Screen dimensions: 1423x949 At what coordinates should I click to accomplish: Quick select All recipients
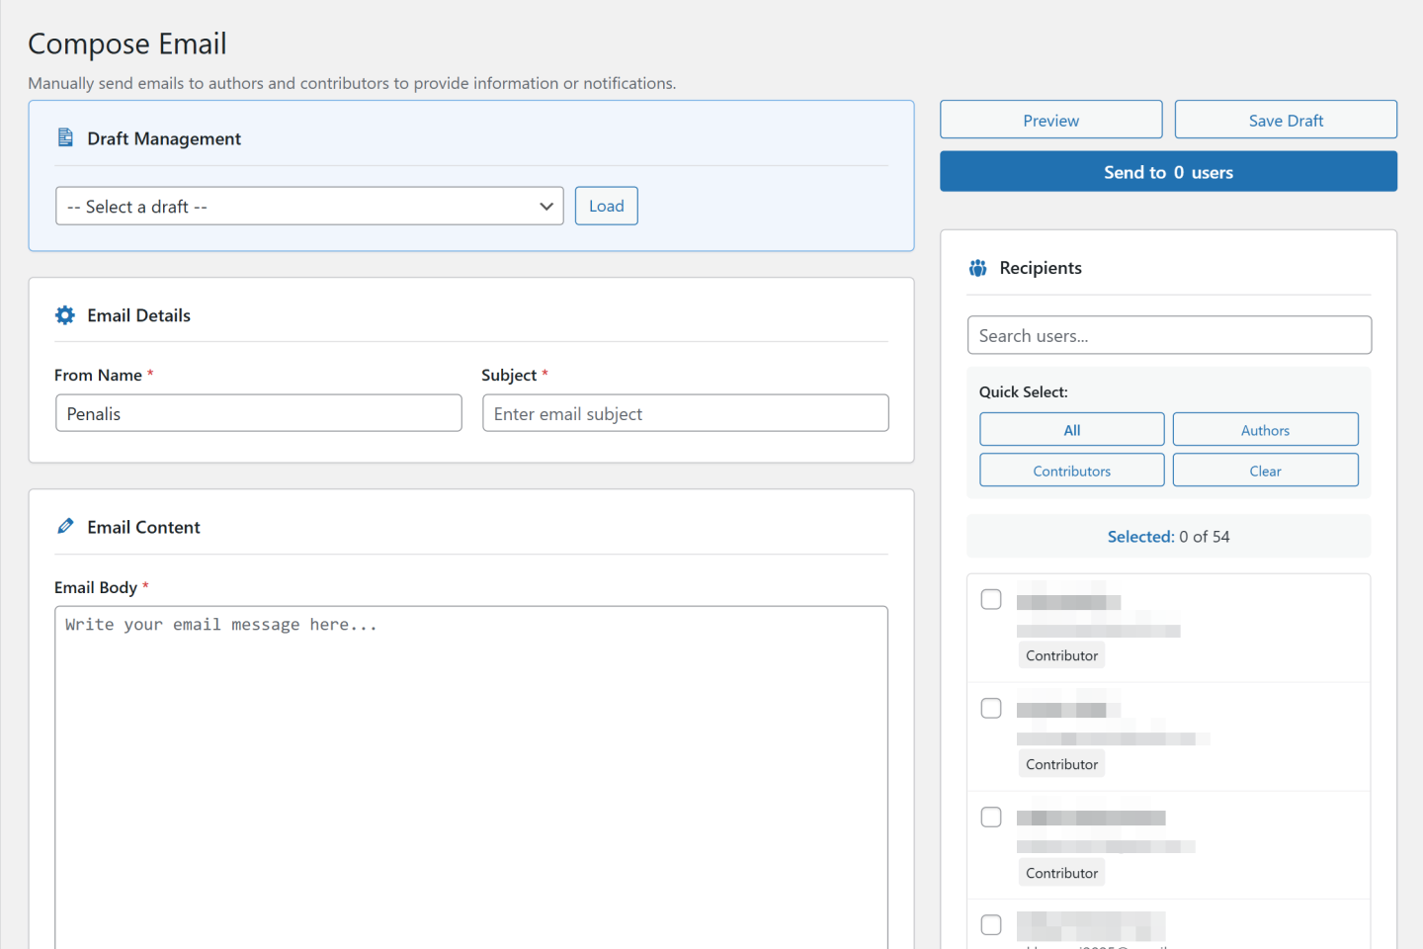click(1072, 430)
